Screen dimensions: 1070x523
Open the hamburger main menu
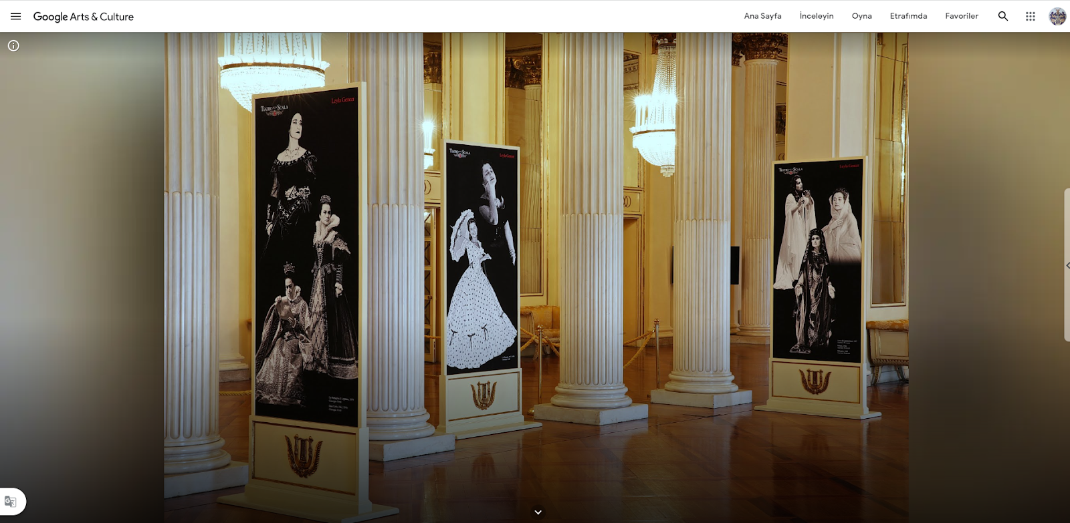[16, 16]
